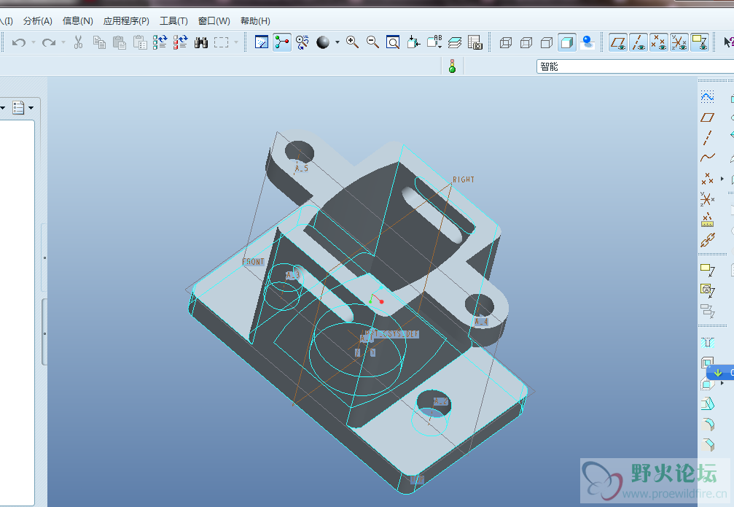This screenshot has width=734, height=507.
Task: Open the Find tool binoculars icon
Action: tap(201, 42)
